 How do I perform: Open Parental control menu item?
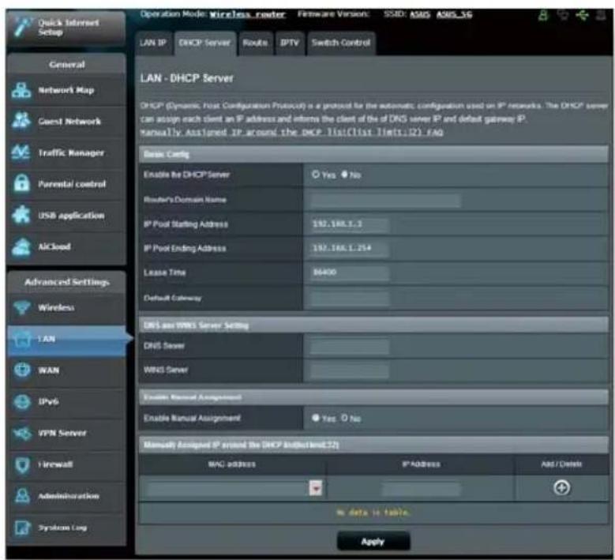click(66, 184)
